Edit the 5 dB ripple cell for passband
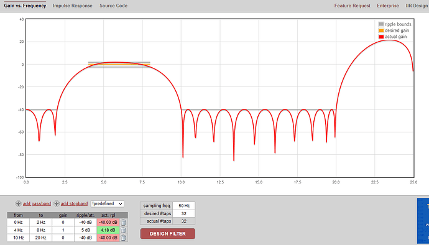 (85, 230)
